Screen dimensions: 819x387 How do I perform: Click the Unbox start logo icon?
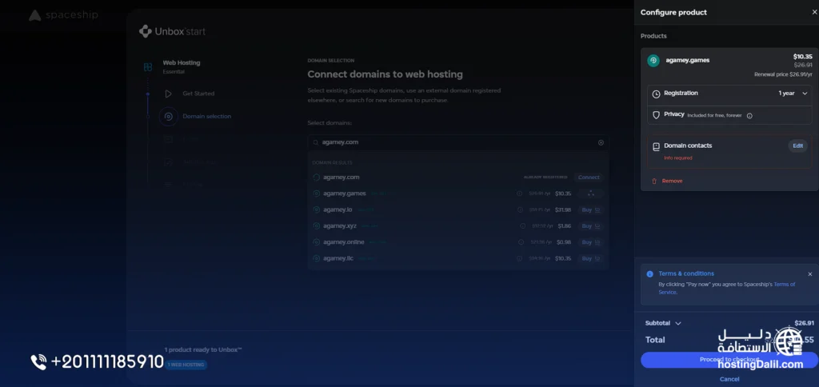point(146,31)
